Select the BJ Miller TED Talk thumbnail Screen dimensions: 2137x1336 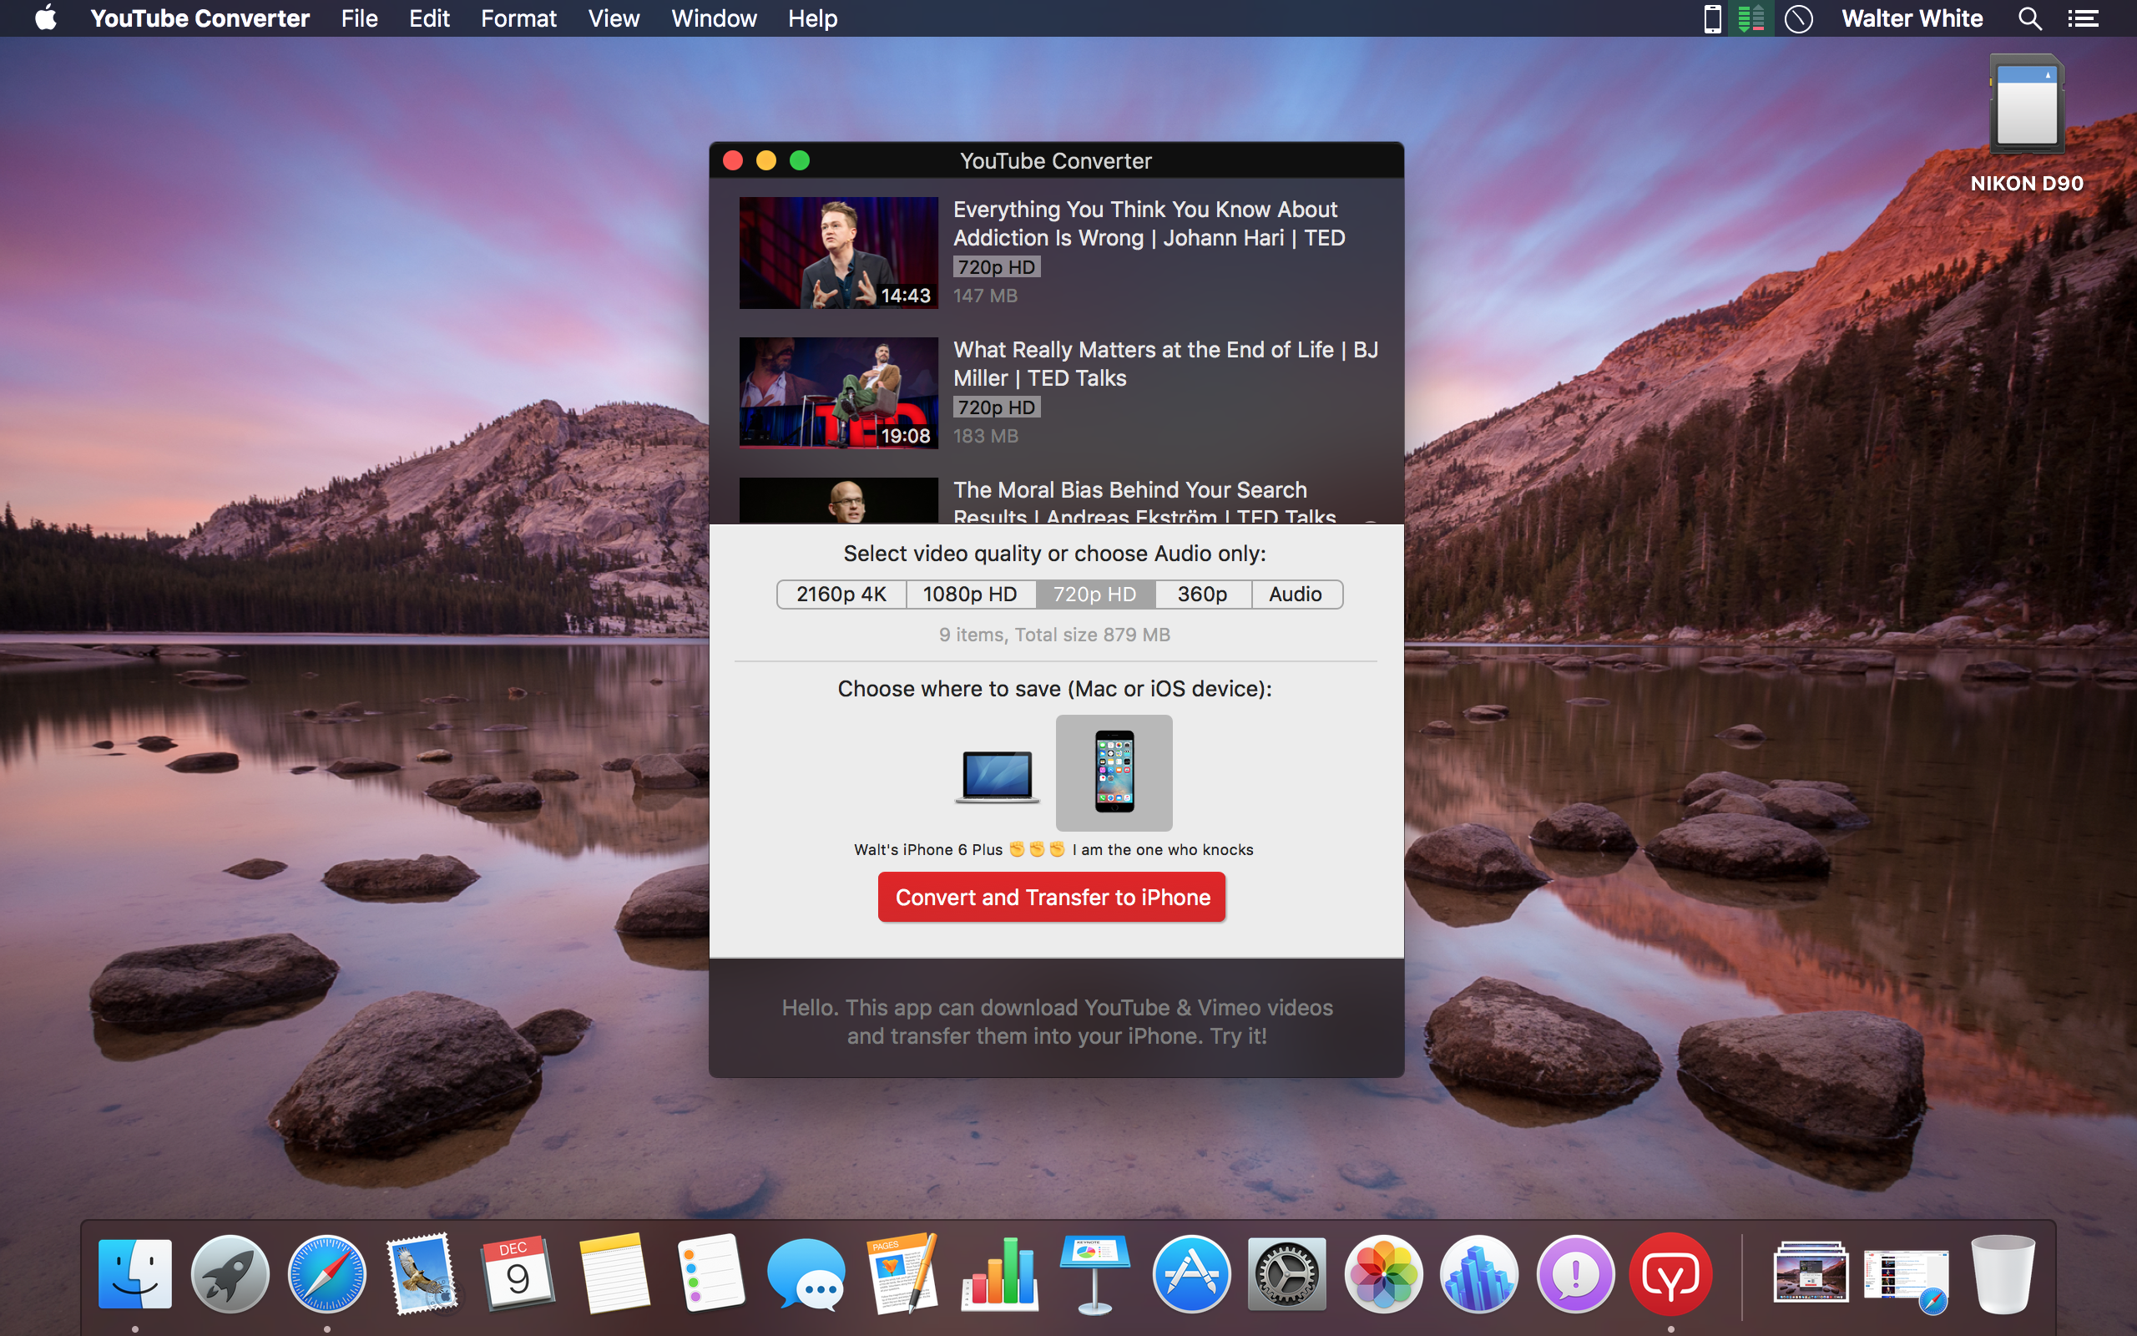[838, 393]
